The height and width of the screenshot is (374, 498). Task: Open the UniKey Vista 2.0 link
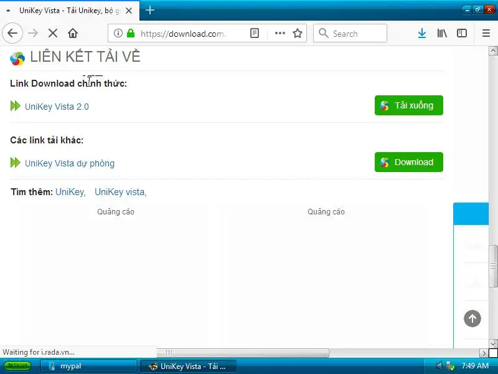coord(57,107)
